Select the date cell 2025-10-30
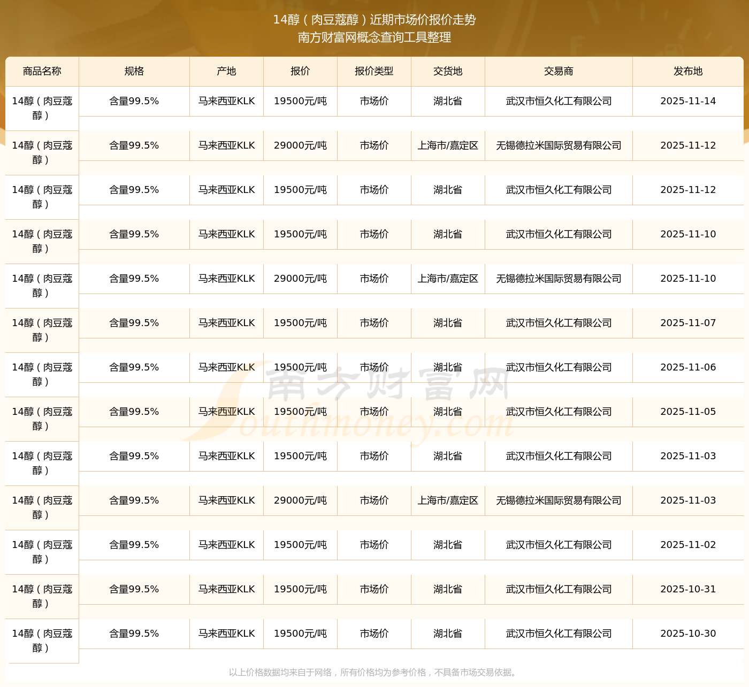Image resolution: width=749 pixels, height=687 pixels. point(688,634)
